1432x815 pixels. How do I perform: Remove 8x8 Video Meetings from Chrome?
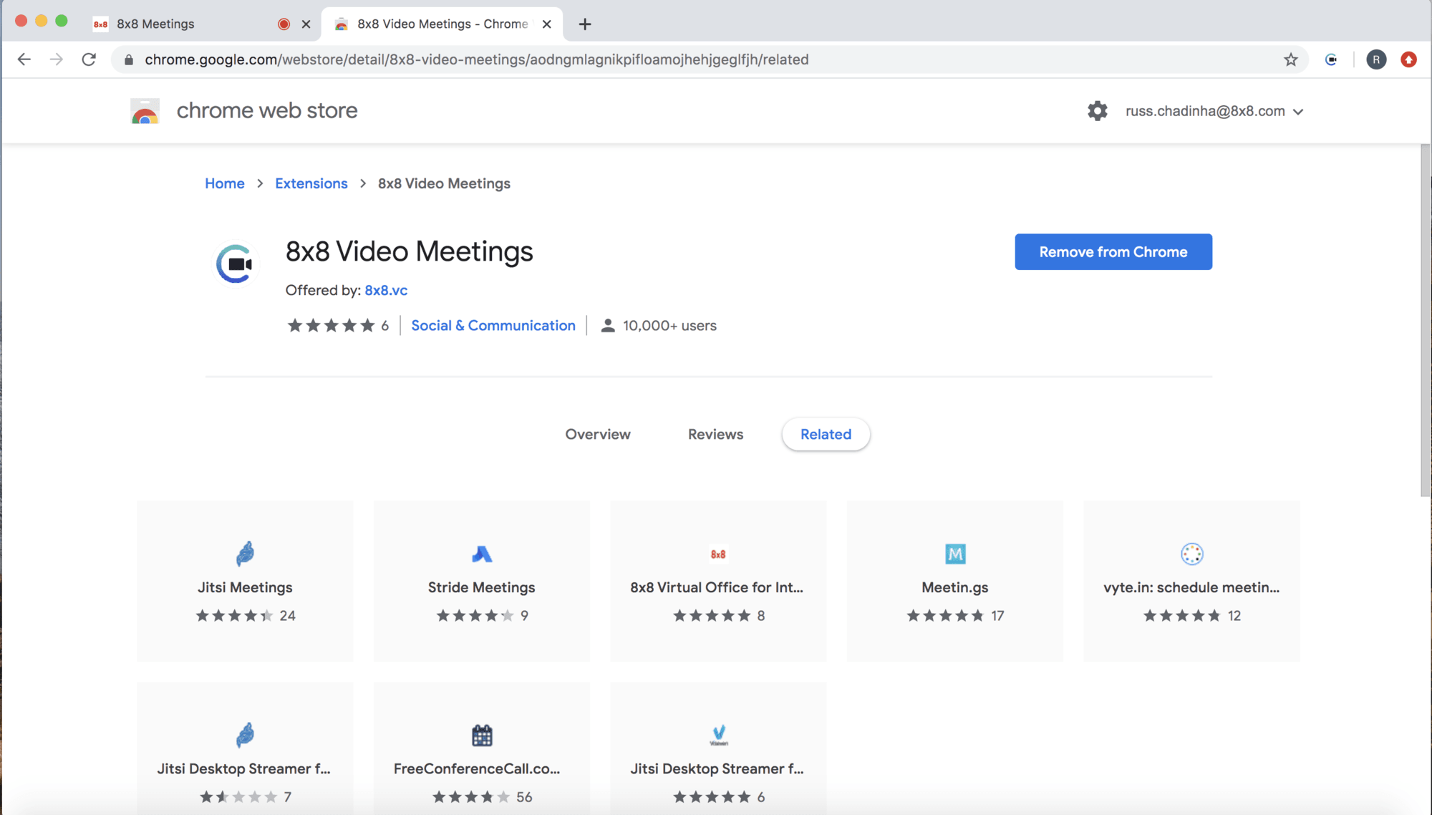point(1113,252)
